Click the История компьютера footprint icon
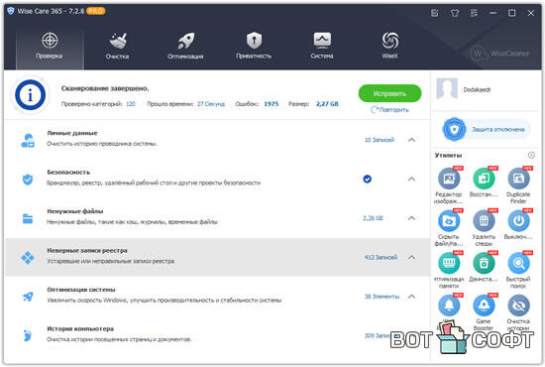 point(28,335)
